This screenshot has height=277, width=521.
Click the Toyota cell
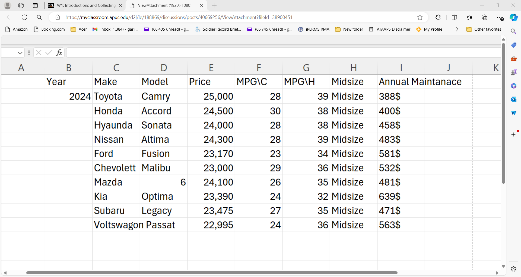(x=116, y=96)
